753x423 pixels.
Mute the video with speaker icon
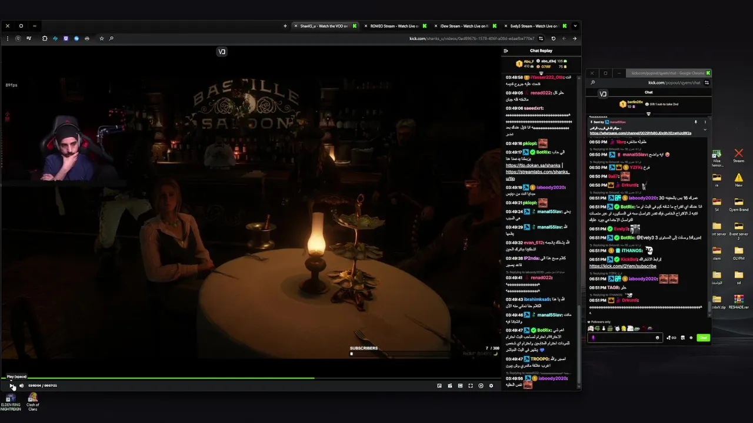click(x=21, y=385)
